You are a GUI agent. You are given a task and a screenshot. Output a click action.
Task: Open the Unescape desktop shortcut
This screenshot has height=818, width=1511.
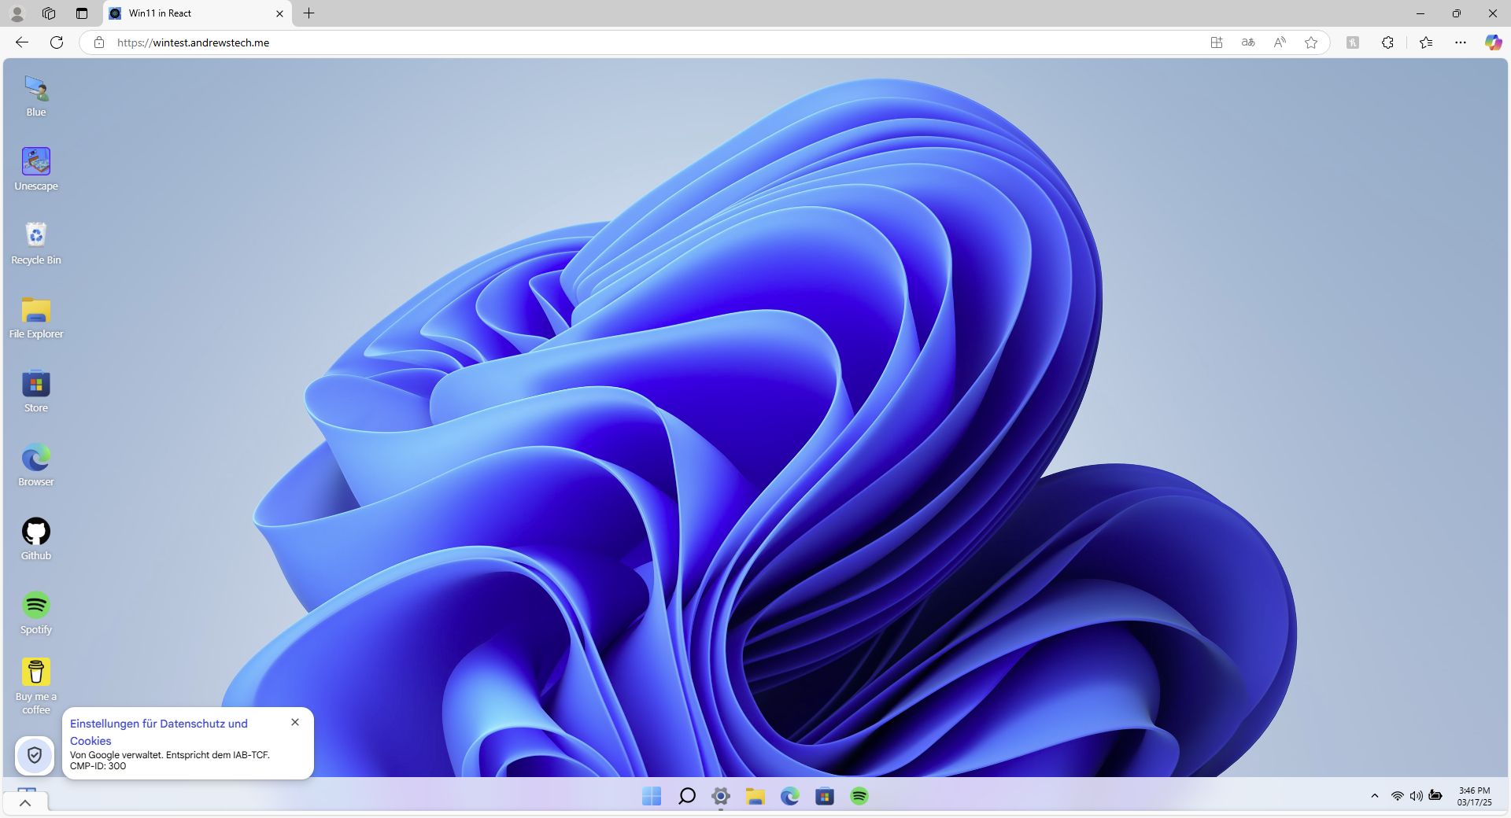[x=36, y=169]
